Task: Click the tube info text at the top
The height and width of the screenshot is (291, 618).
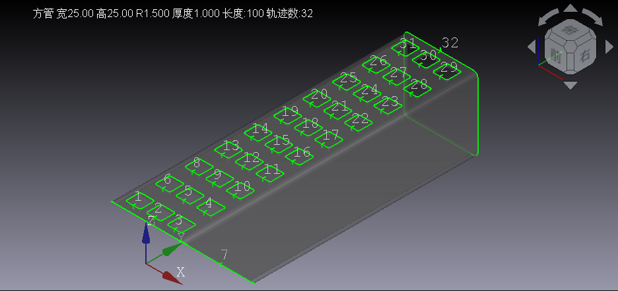Action: pyautogui.click(x=173, y=13)
